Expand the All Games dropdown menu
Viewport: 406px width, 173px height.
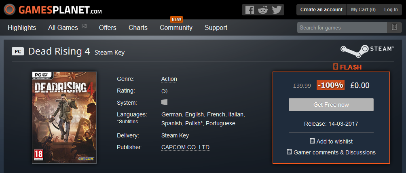(x=67, y=27)
